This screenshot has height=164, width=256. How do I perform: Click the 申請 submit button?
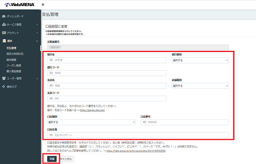[x=52, y=158]
